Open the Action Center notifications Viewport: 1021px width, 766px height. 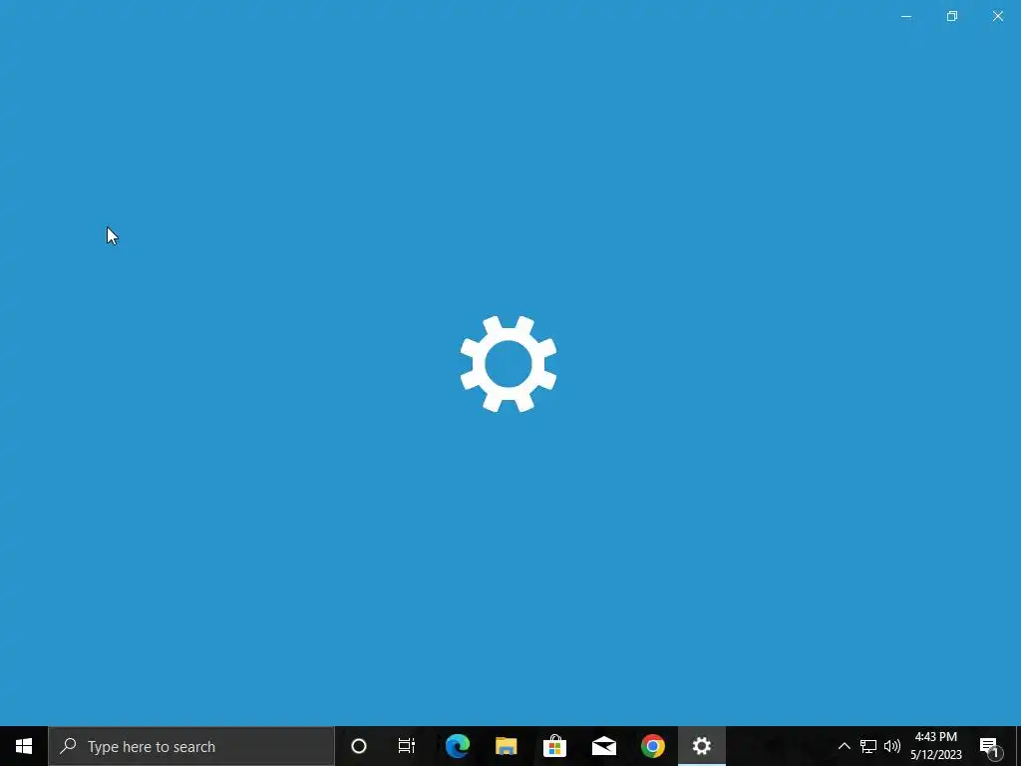pyautogui.click(x=989, y=746)
